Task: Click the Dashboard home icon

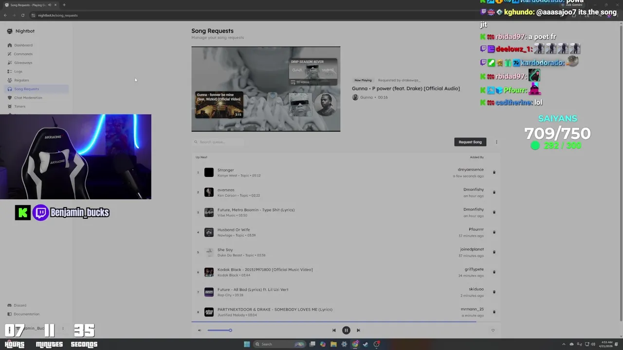Action: [x=10, y=45]
